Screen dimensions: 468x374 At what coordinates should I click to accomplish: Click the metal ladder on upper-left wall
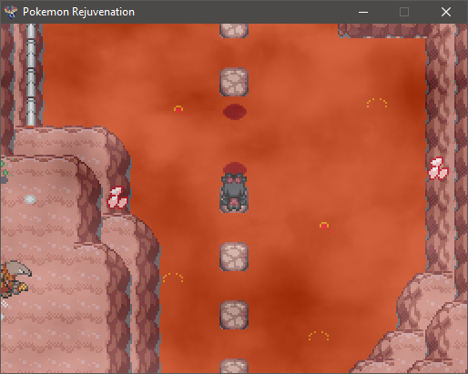point(31,75)
